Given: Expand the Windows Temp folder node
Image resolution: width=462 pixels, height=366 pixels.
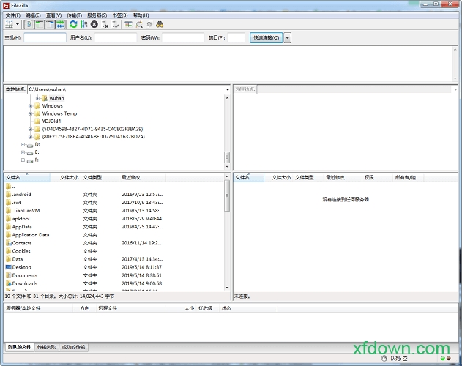Looking at the screenshot, I should pyautogui.click(x=30, y=113).
